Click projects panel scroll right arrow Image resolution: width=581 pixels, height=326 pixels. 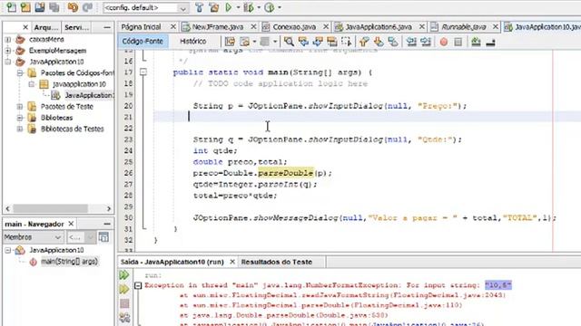coord(109,208)
